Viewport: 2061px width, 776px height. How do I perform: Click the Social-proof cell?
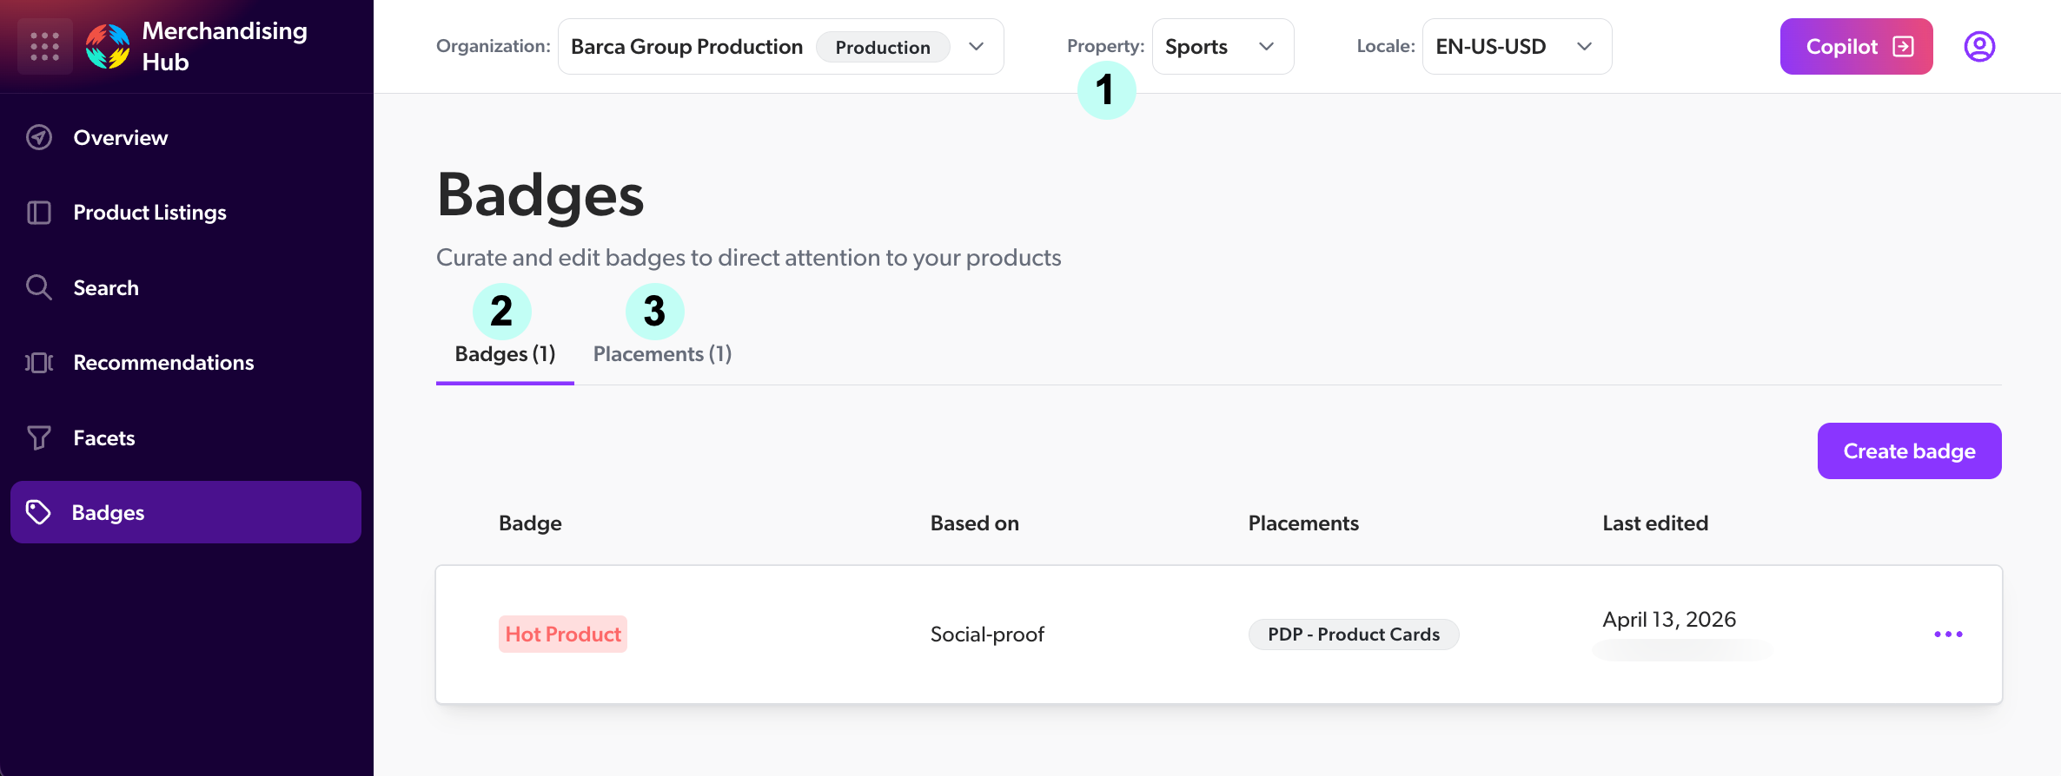(x=987, y=635)
